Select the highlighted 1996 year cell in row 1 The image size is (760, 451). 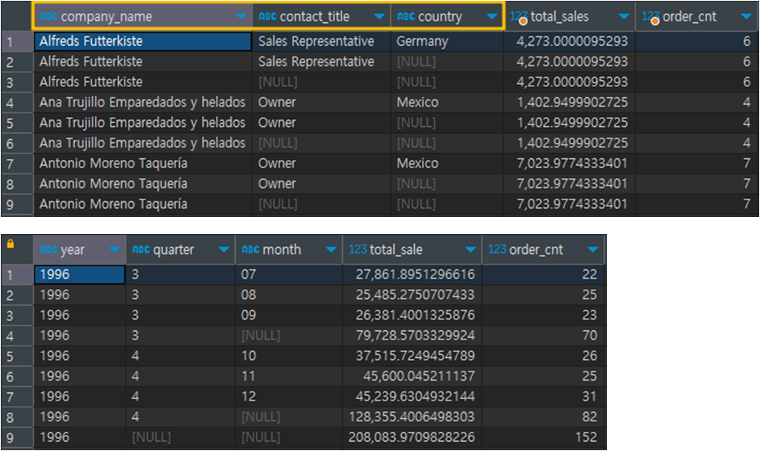80,274
